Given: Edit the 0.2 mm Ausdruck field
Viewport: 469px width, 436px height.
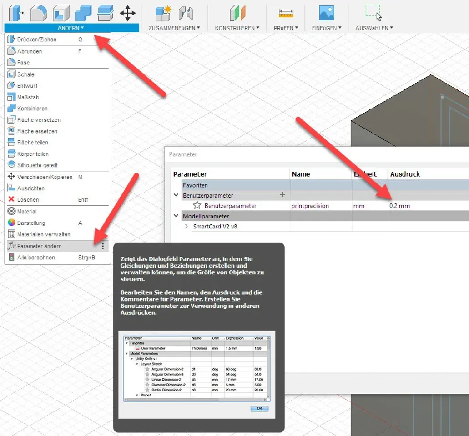Looking at the screenshot, I should coord(399,206).
